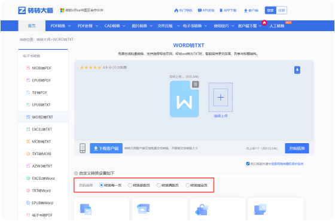Click the EPUB转PDF sidebar icon
The width and height of the screenshot is (335, 221).
tap(28, 80)
